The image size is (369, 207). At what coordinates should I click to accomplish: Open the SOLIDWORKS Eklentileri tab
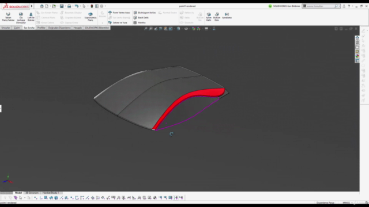click(x=97, y=28)
